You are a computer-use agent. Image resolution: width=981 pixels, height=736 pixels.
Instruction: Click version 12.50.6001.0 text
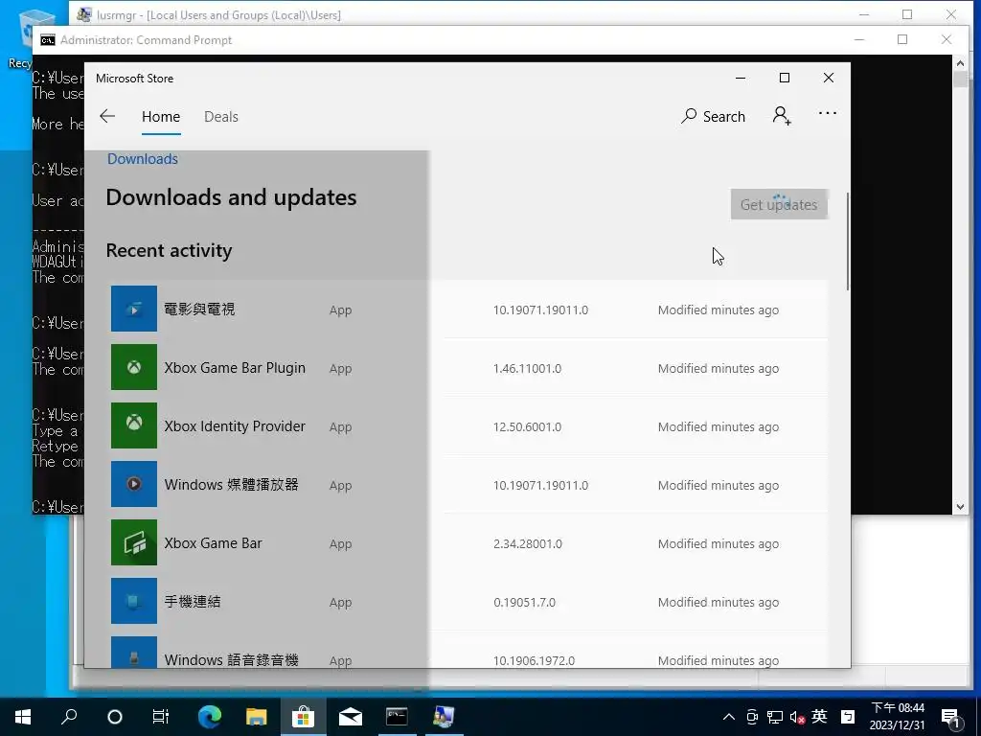[528, 426]
